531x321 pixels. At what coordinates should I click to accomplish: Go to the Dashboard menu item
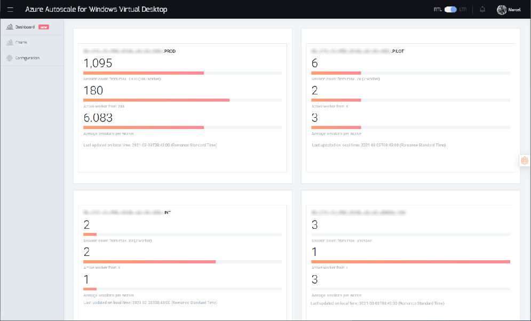pos(32,27)
